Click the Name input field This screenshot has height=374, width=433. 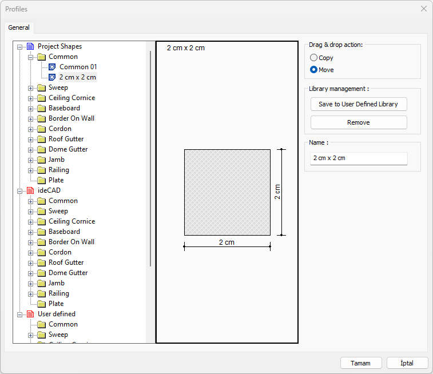coord(358,158)
